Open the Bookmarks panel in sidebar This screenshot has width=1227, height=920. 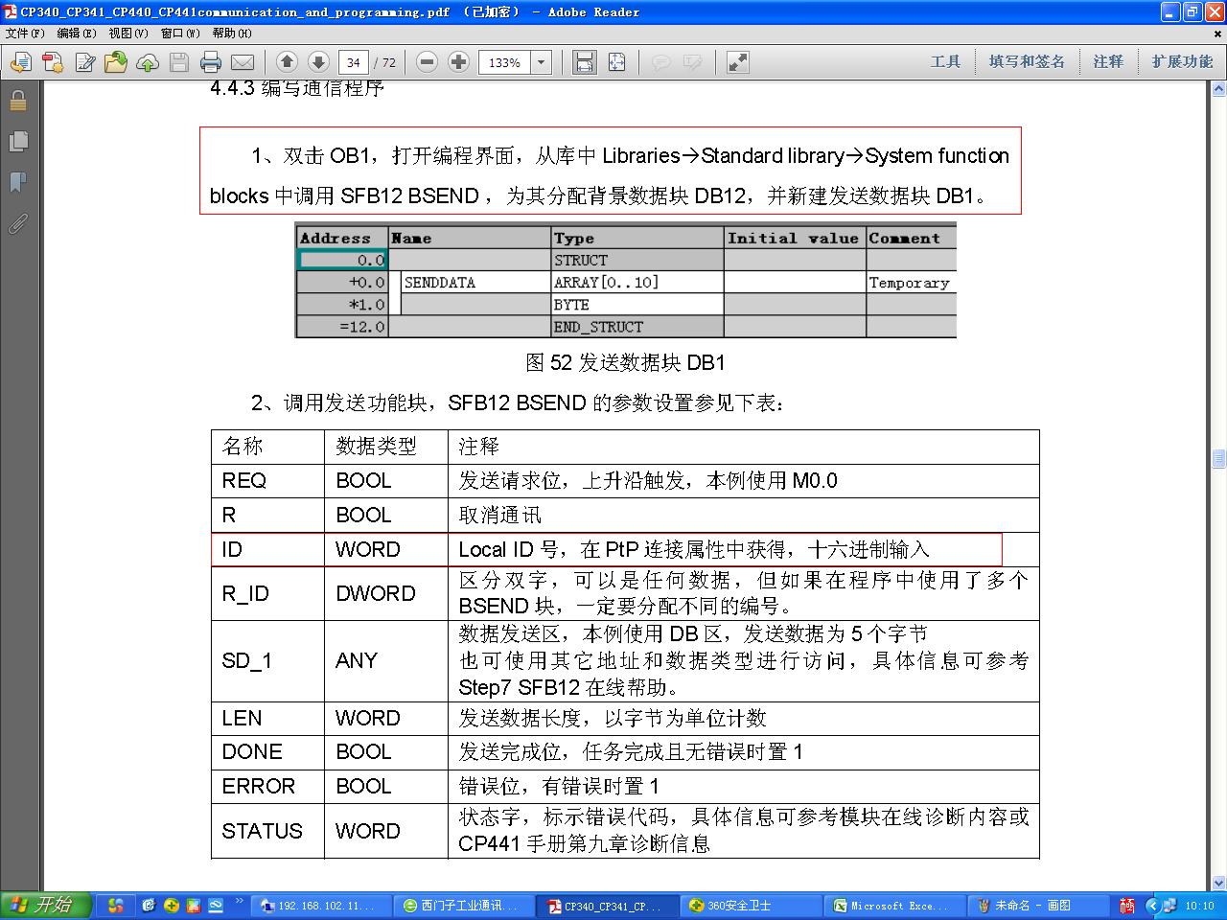pyautogui.click(x=18, y=182)
